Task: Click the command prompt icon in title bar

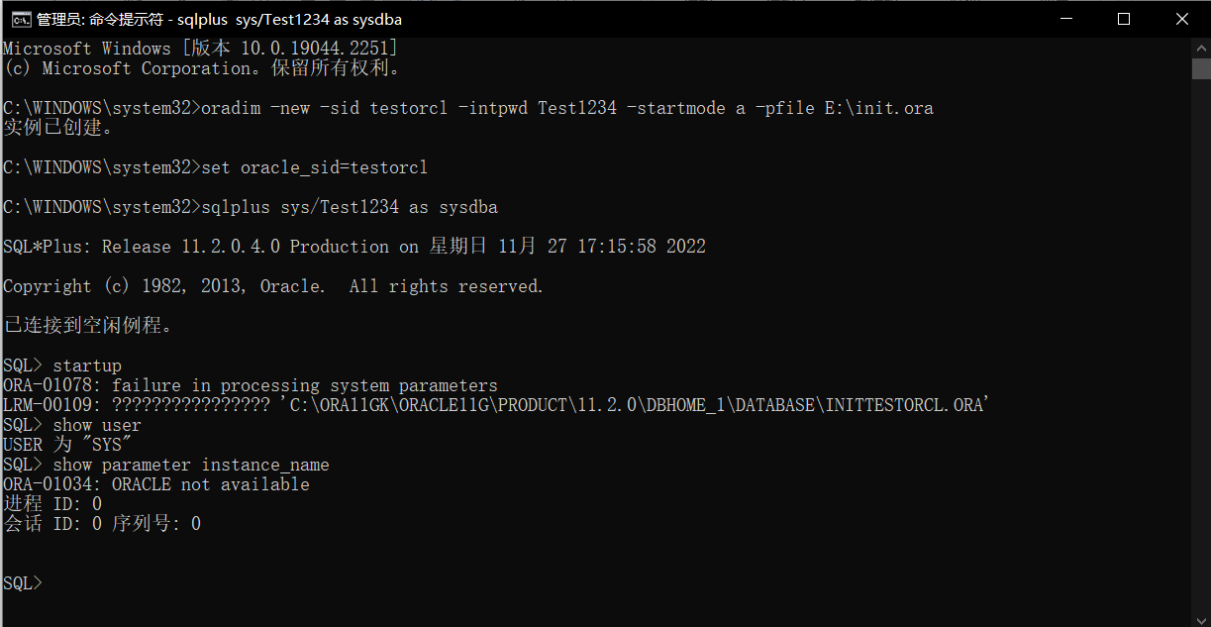Action: point(19,19)
